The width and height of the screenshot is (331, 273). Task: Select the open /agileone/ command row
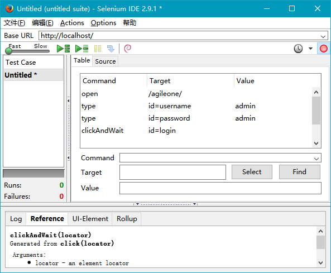(x=196, y=94)
